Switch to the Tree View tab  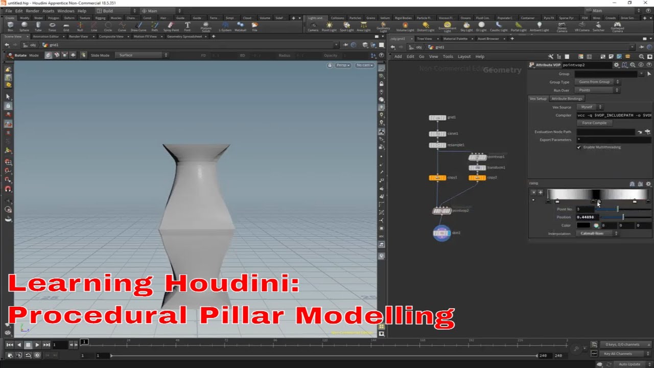coord(424,39)
